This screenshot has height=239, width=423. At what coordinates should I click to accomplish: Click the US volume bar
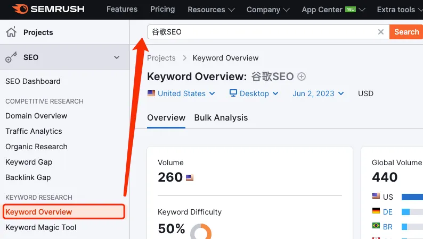tap(412, 197)
